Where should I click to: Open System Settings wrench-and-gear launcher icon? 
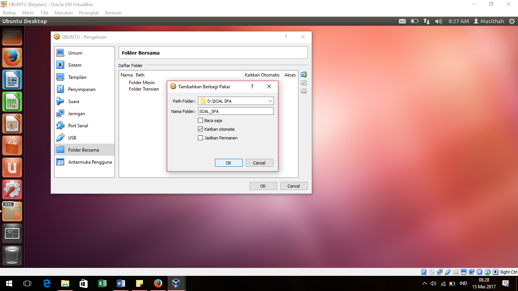point(12,189)
